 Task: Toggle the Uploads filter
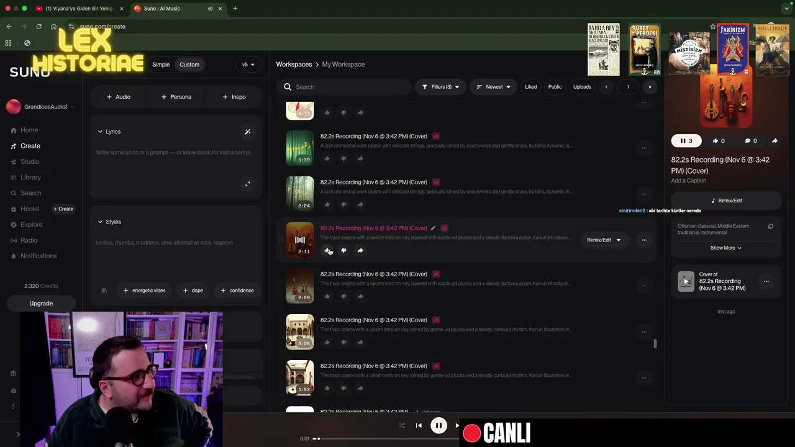(582, 87)
